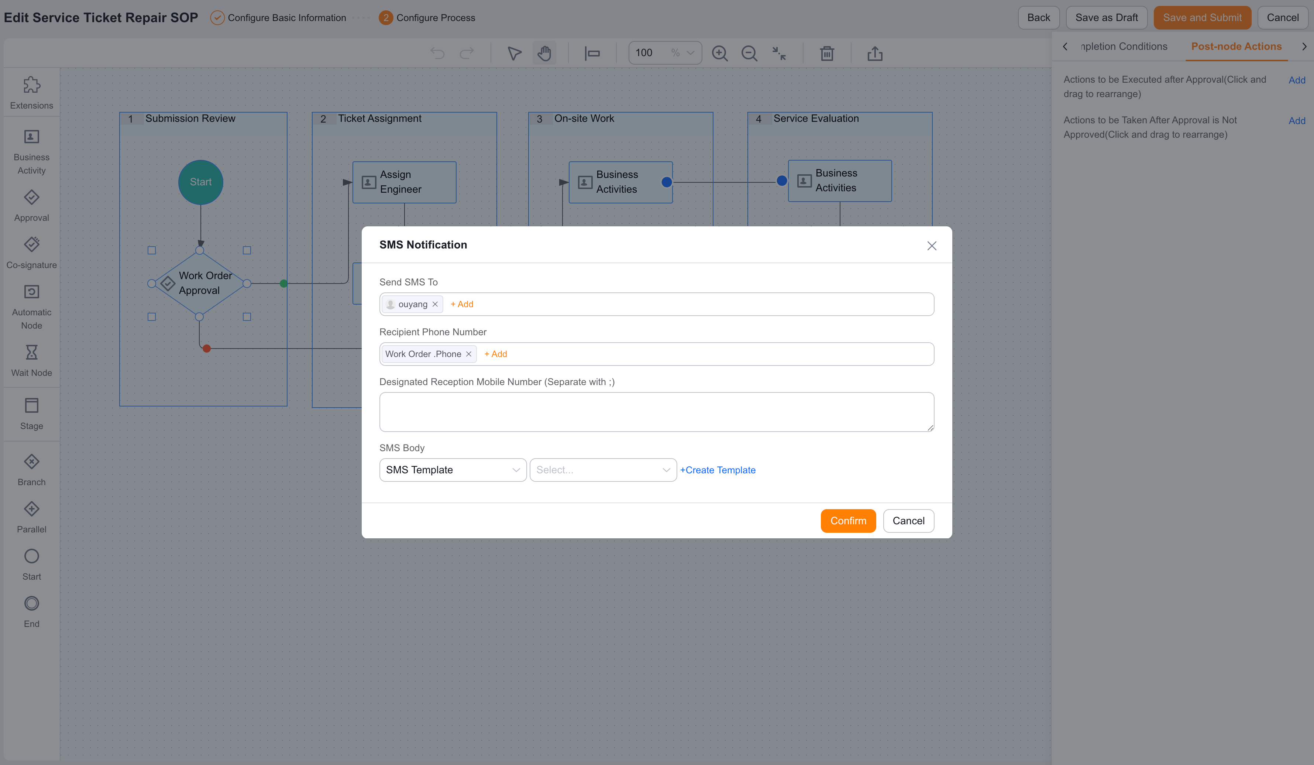Click the align left toolbar icon
Image resolution: width=1314 pixels, height=765 pixels.
point(592,53)
